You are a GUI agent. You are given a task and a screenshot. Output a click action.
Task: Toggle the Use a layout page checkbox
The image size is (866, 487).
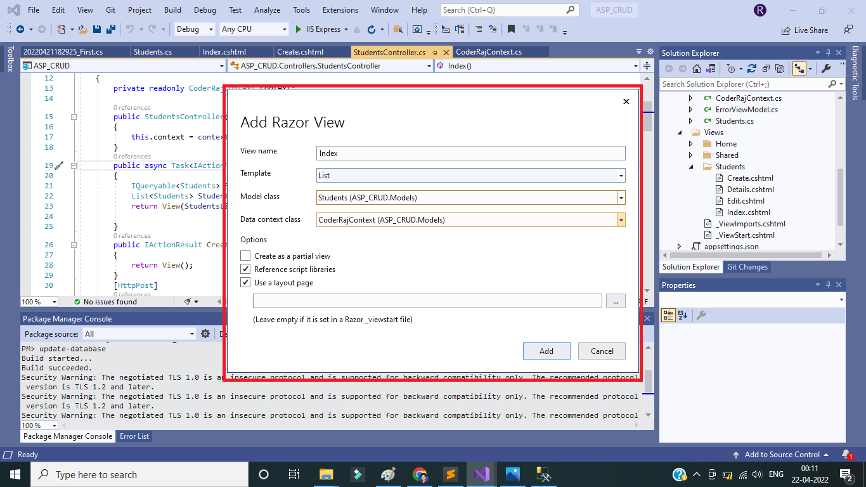pos(246,283)
